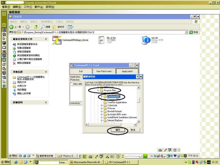220x165 pixels.
Task: Open CachemanXP-1.1 folder under 其他位置
Action: [x=31, y=78]
